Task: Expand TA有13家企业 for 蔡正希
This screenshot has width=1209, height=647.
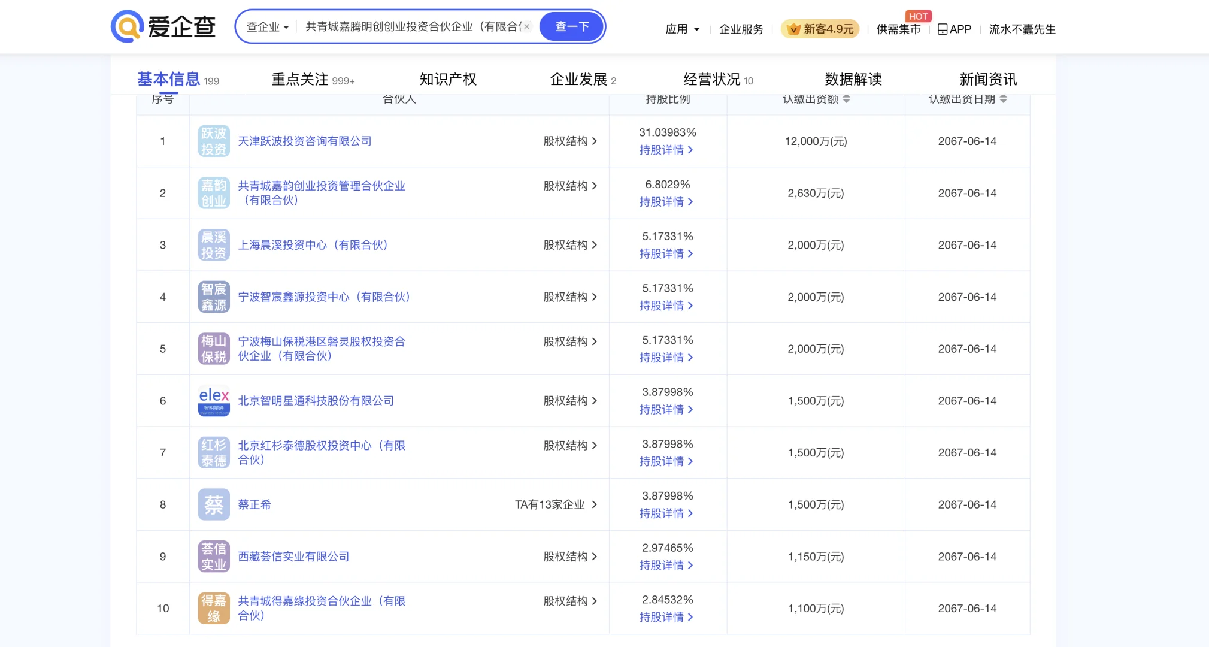Action: [556, 504]
